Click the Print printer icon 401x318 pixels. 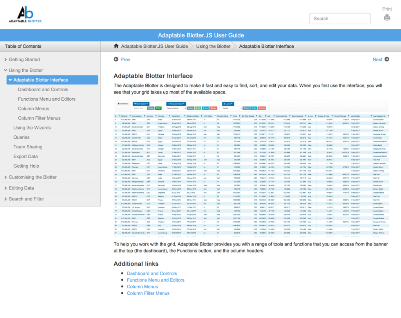click(x=387, y=17)
